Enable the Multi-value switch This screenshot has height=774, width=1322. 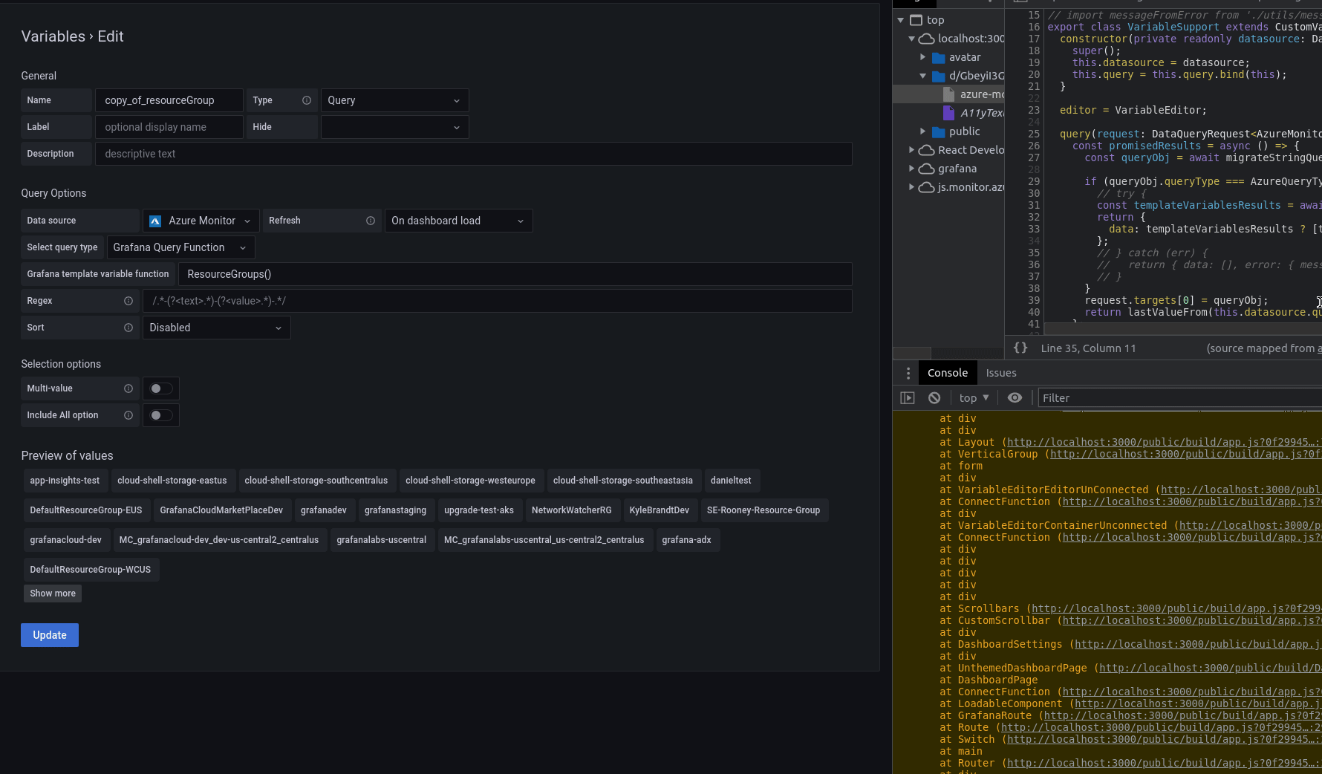[160, 388]
